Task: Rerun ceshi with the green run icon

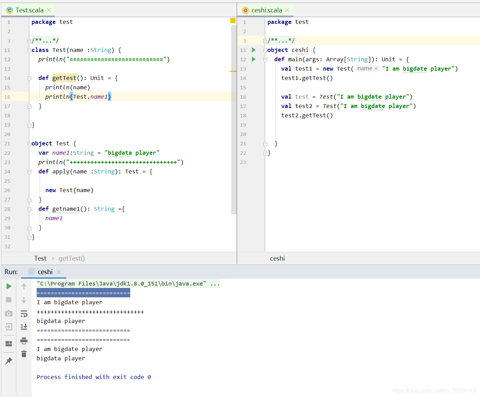Action: click(9, 286)
